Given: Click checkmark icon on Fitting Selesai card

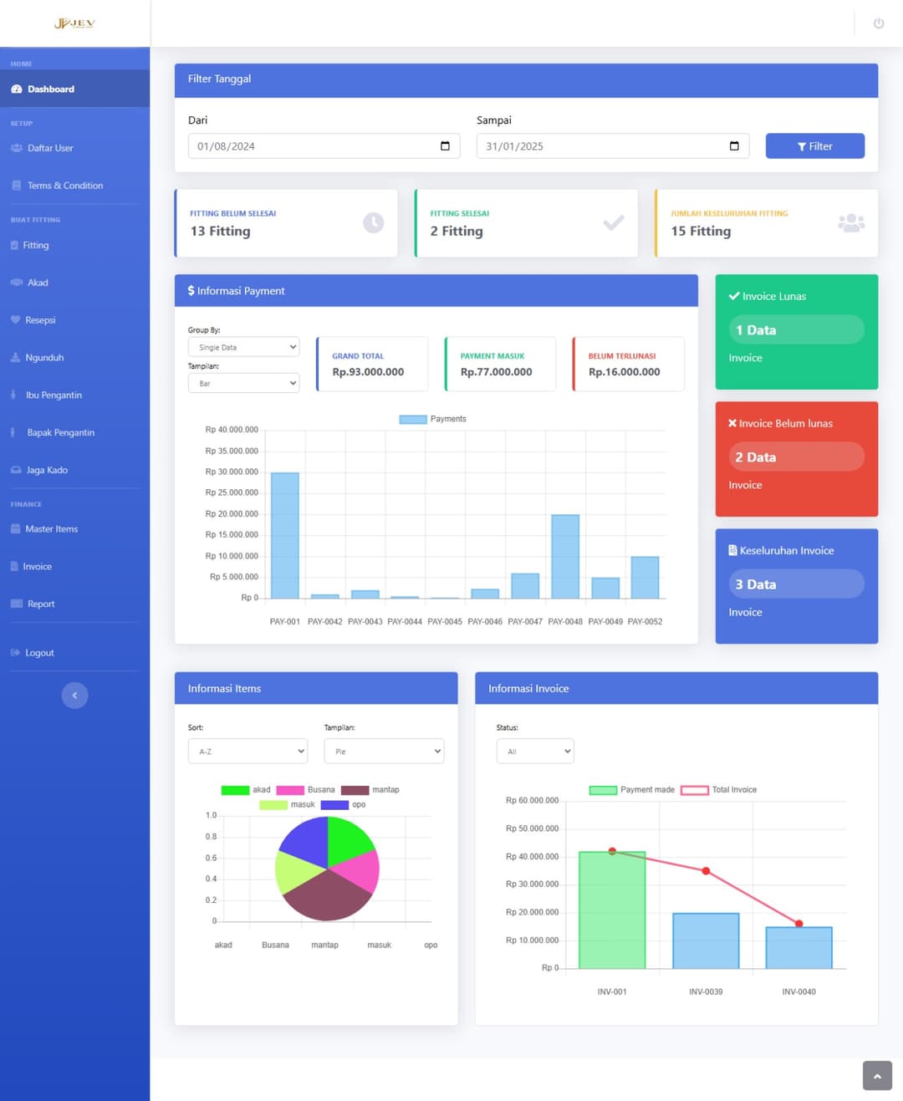Looking at the screenshot, I should click(x=613, y=223).
